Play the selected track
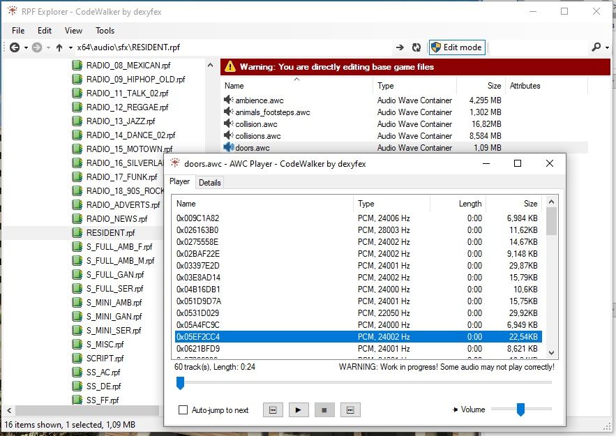Image resolution: width=616 pixels, height=436 pixels. pyautogui.click(x=299, y=410)
